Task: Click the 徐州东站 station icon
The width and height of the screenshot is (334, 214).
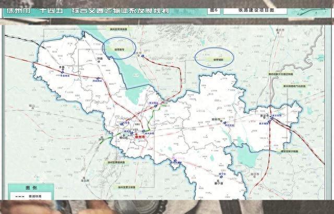Action: pyautogui.click(x=144, y=131)
